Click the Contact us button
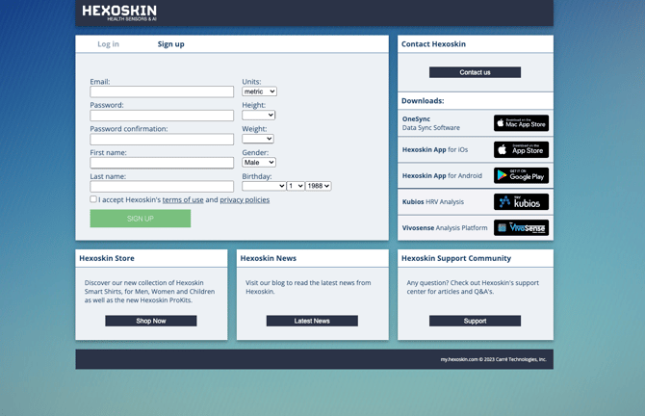The width and height of the screenshot is (645, 416). [476, 72]
